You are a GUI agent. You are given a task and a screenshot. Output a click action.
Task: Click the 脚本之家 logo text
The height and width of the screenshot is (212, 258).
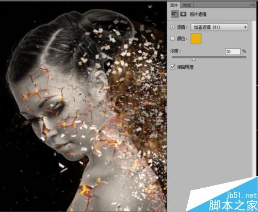coord(233,205)
